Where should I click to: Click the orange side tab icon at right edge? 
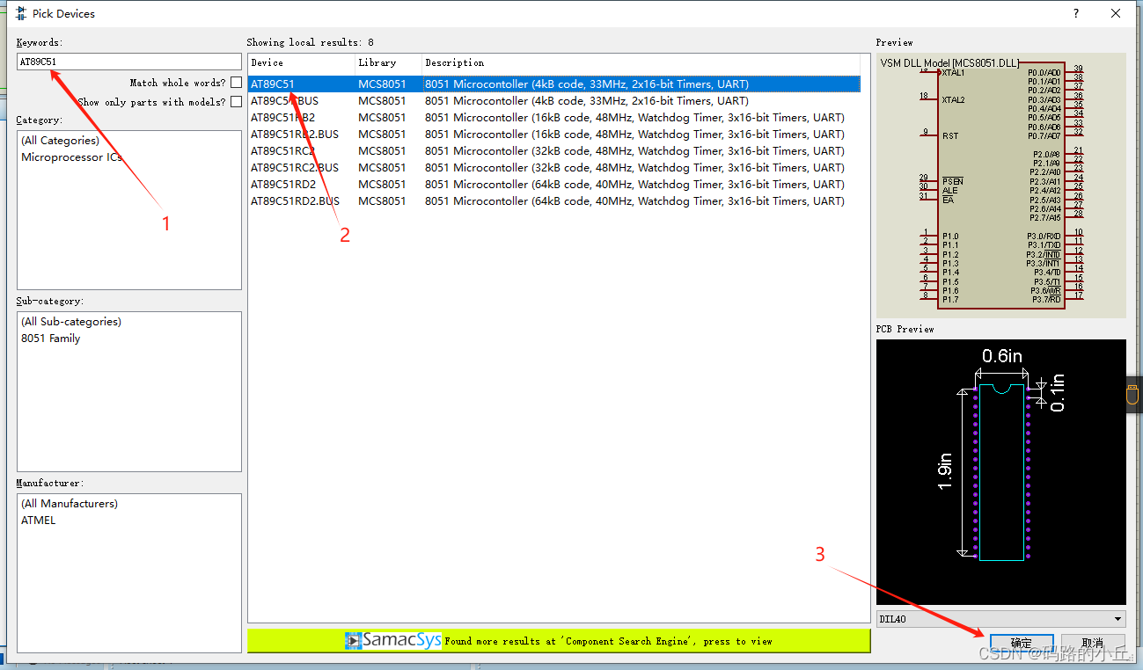pyautogui.click(x=1133, y=393)
